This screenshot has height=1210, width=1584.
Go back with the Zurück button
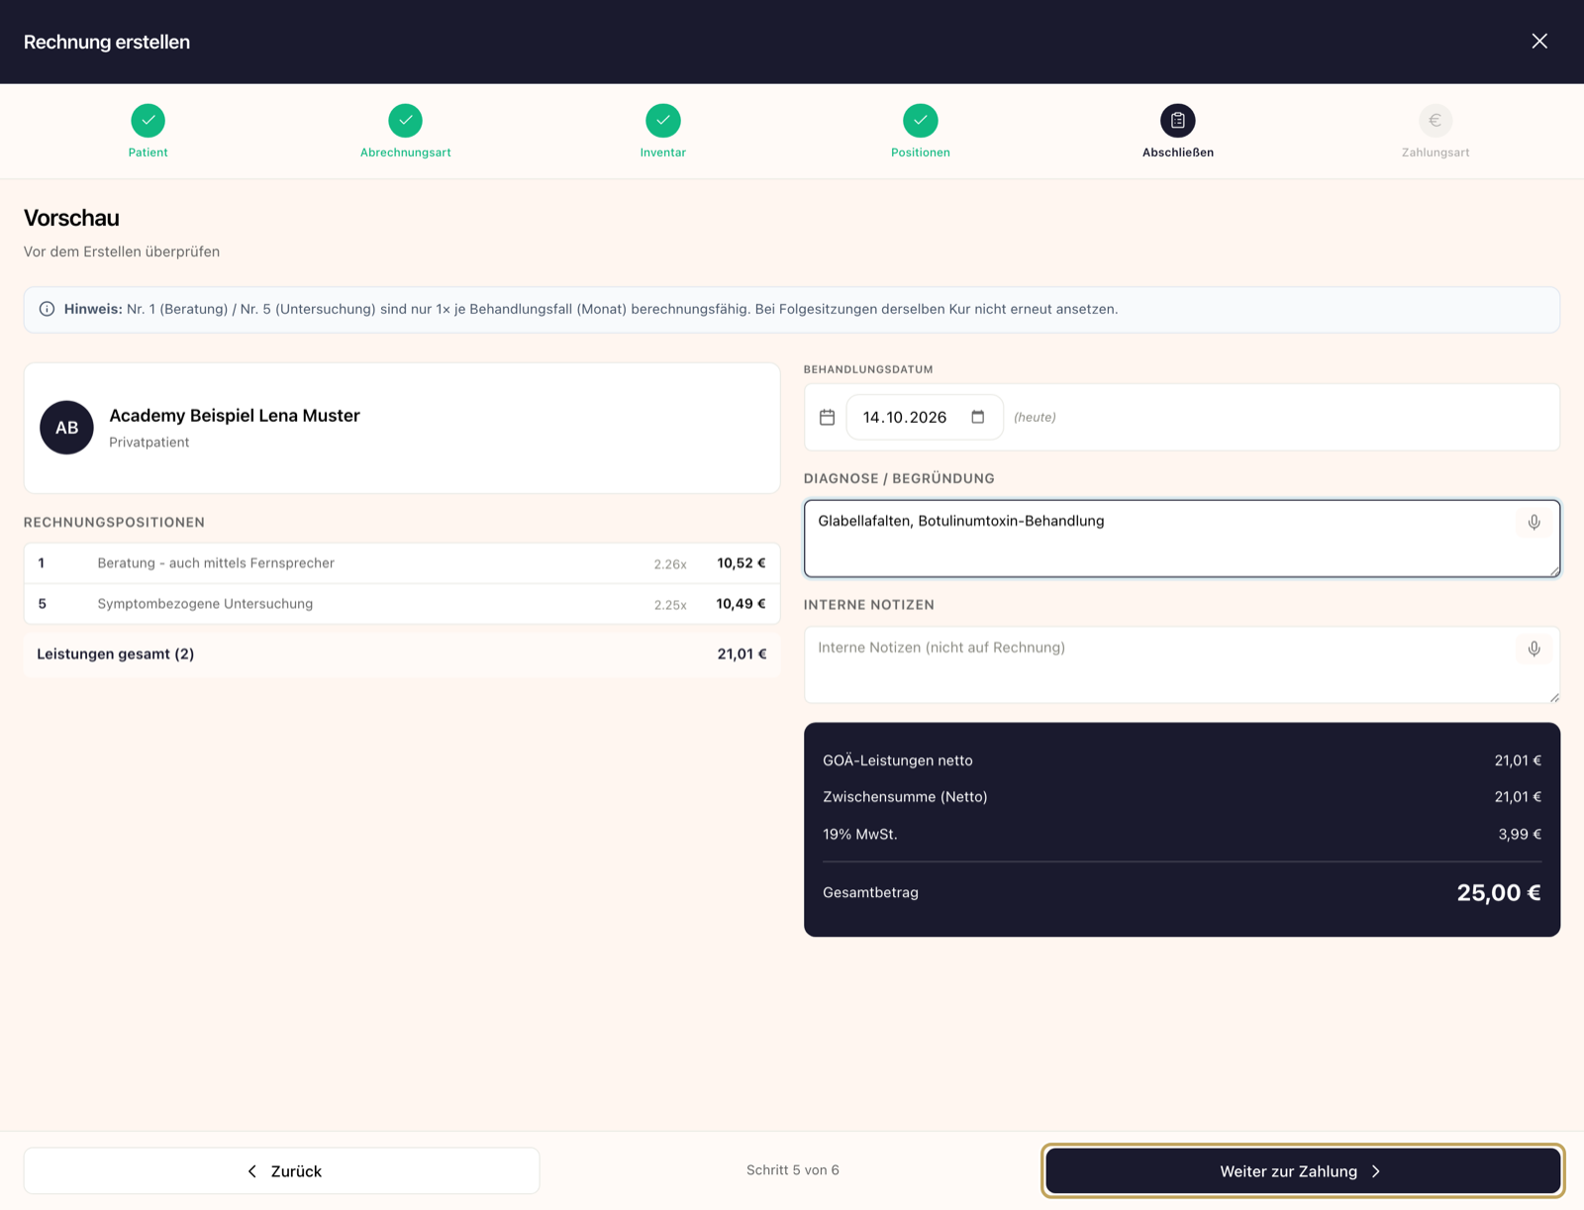point(282,1171)
